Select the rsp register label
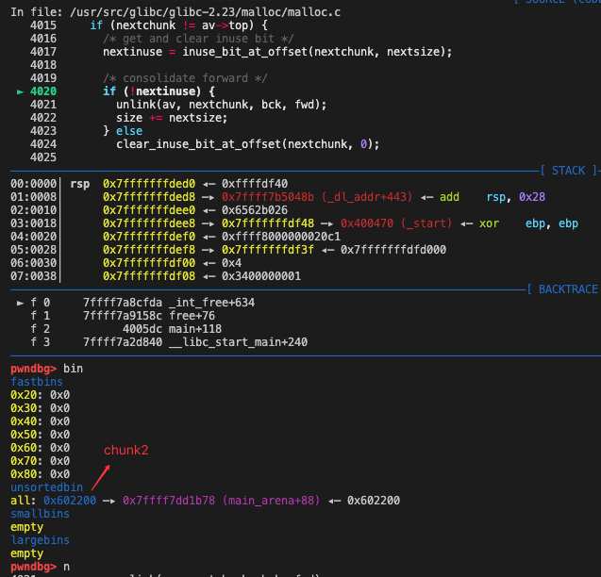Viewport: 601px width, 577px height. click(x=79, y=184)
